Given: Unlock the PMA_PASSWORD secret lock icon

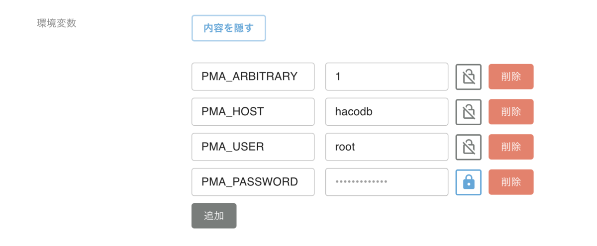Looking at the screenshot, I should tap(468, 182).
